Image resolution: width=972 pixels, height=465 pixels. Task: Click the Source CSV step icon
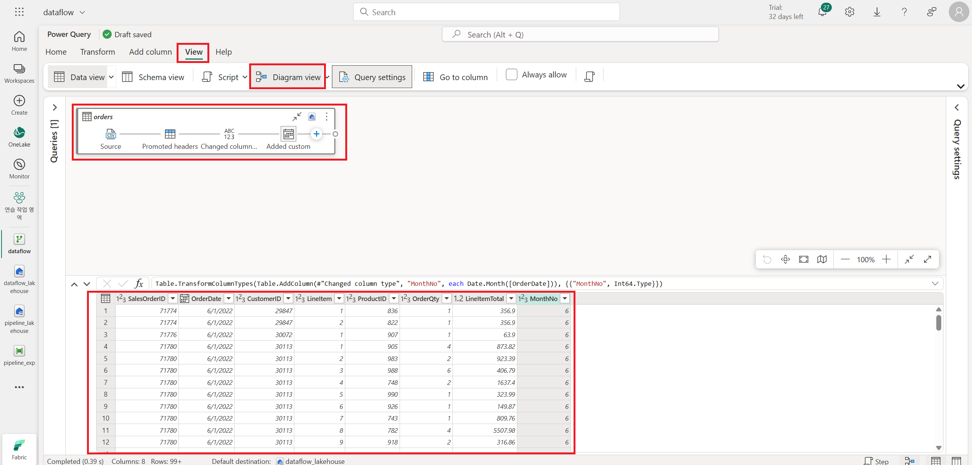click(x=111, y=134)
